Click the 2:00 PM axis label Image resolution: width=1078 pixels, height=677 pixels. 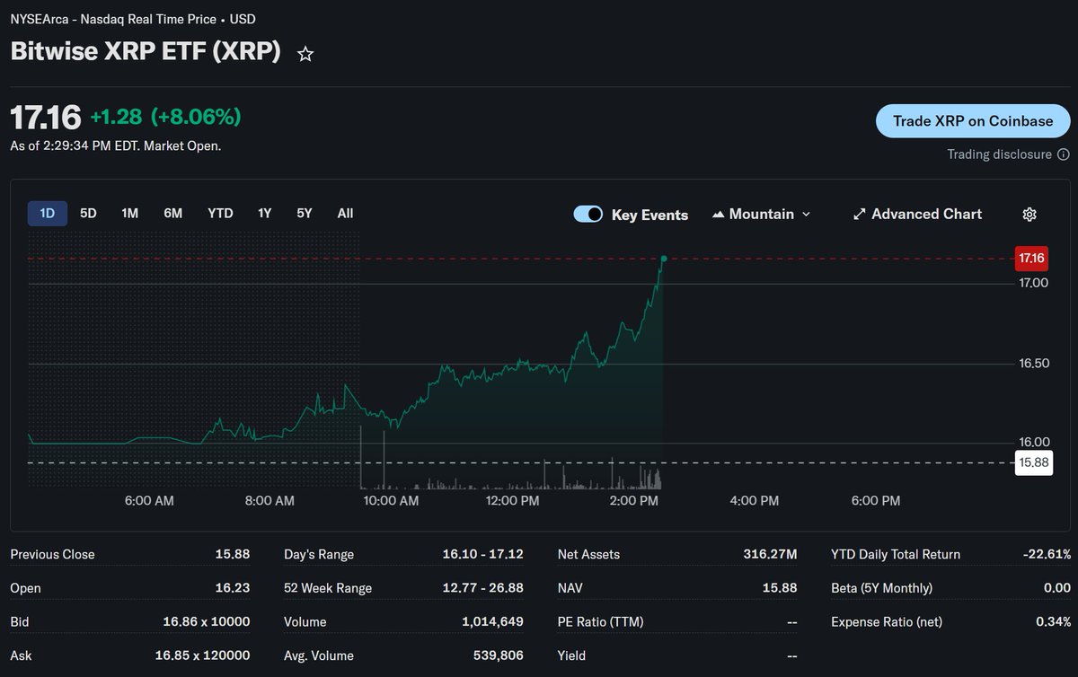633,500
